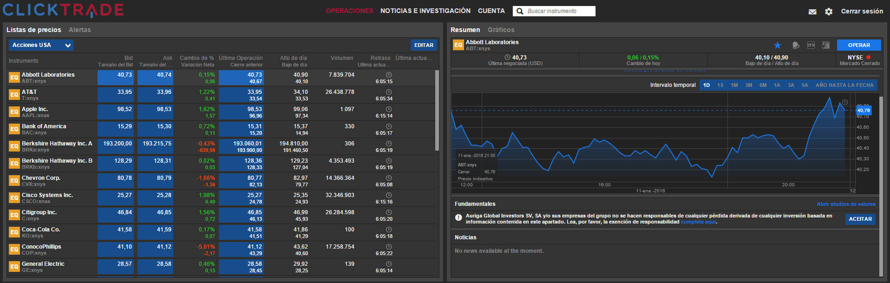
Task: Open NOTICIAS E INVESTIGACIÓN menu
Action: click(x=425, y=11)
